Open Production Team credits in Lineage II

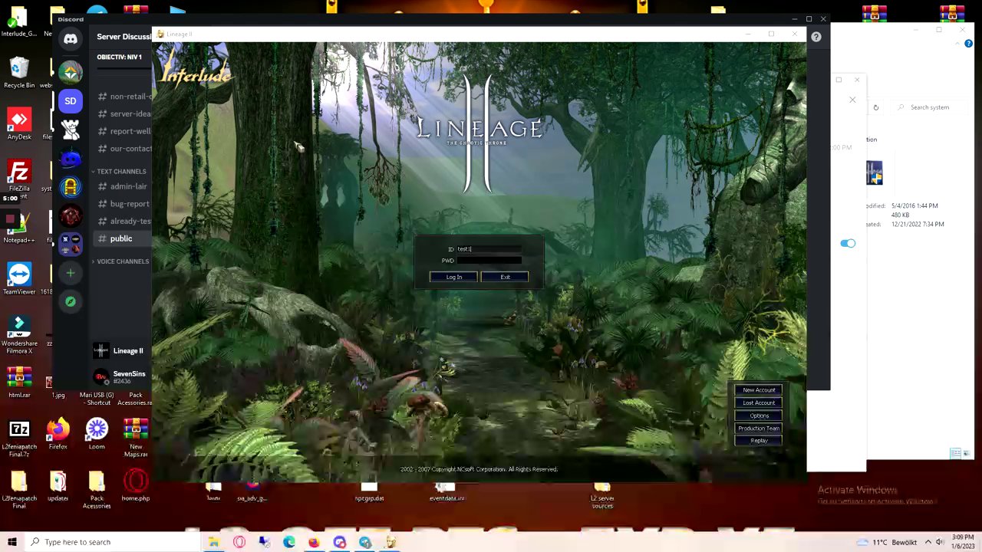pos(759,428)
